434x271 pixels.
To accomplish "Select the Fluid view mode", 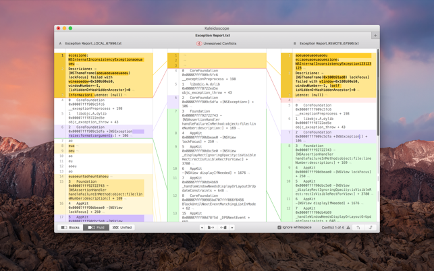I will tap(97, 227).
